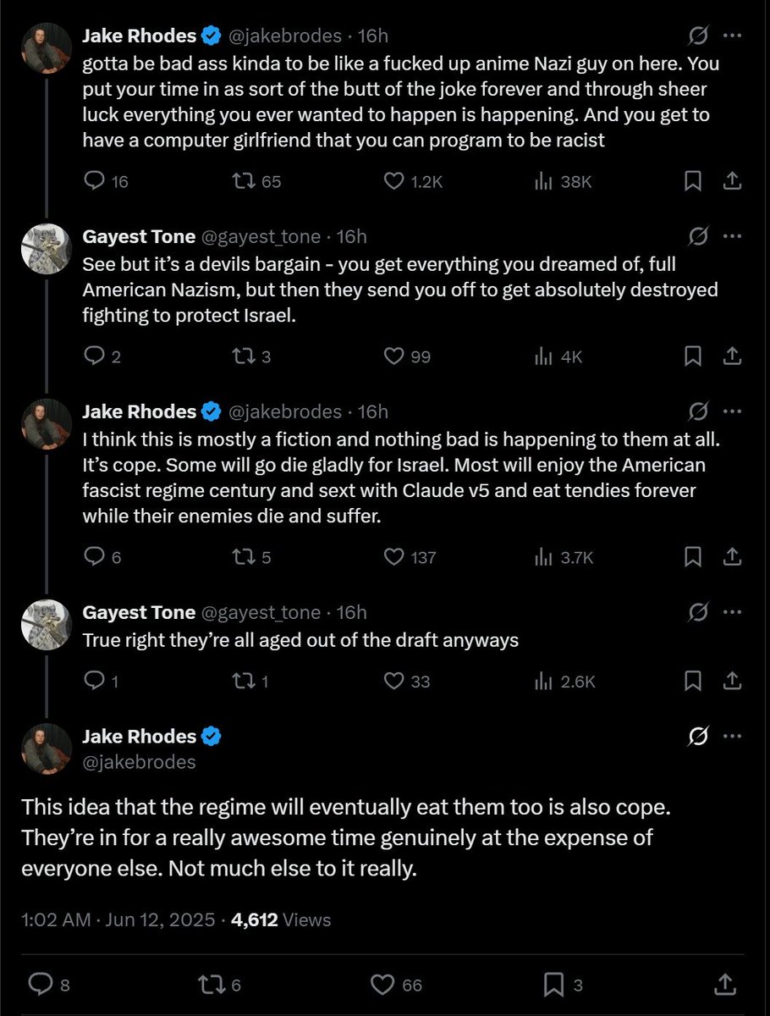Open more options on the first tweet
This screenshot has height=1016, width=770.
coord(734,36)
